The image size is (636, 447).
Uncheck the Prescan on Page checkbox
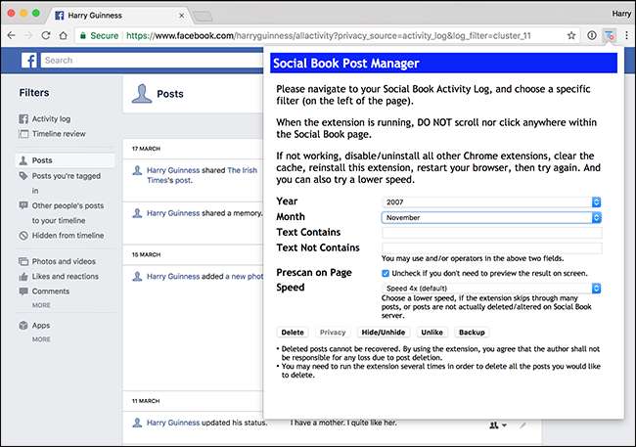(x=386, y=273)
